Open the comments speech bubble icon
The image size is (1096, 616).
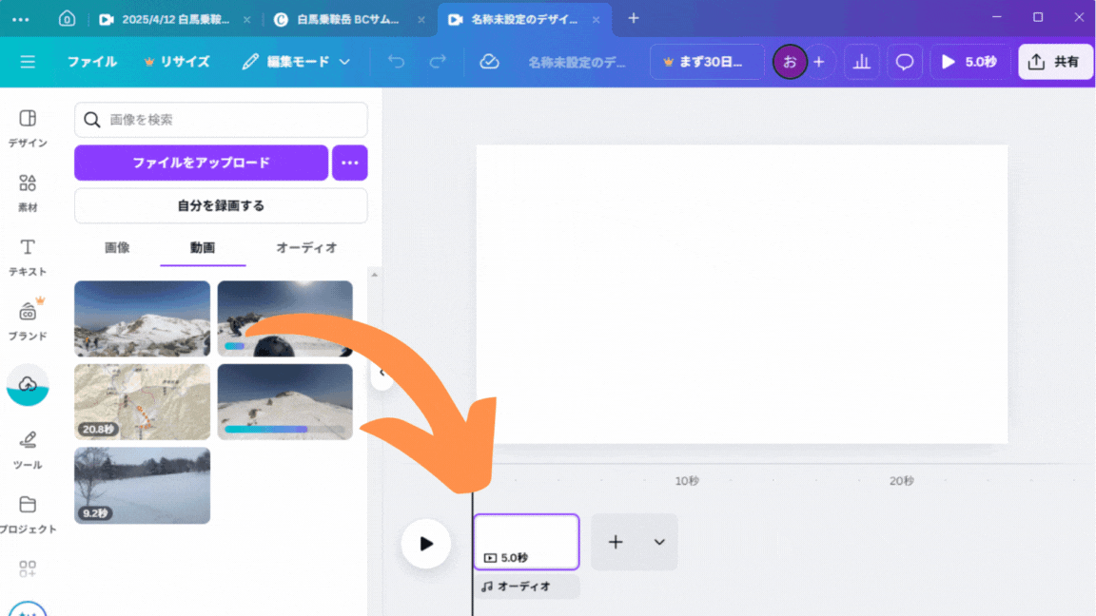tap(905, 62)
